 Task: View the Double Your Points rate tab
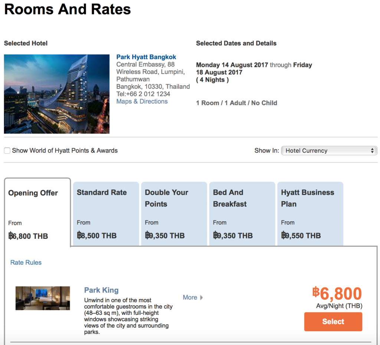pyautogui.click(x=174, y=212)
